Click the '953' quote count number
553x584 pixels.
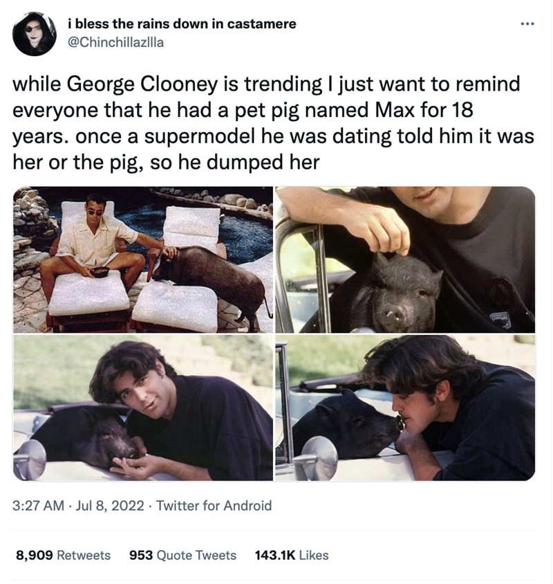(x=141, y=555)
